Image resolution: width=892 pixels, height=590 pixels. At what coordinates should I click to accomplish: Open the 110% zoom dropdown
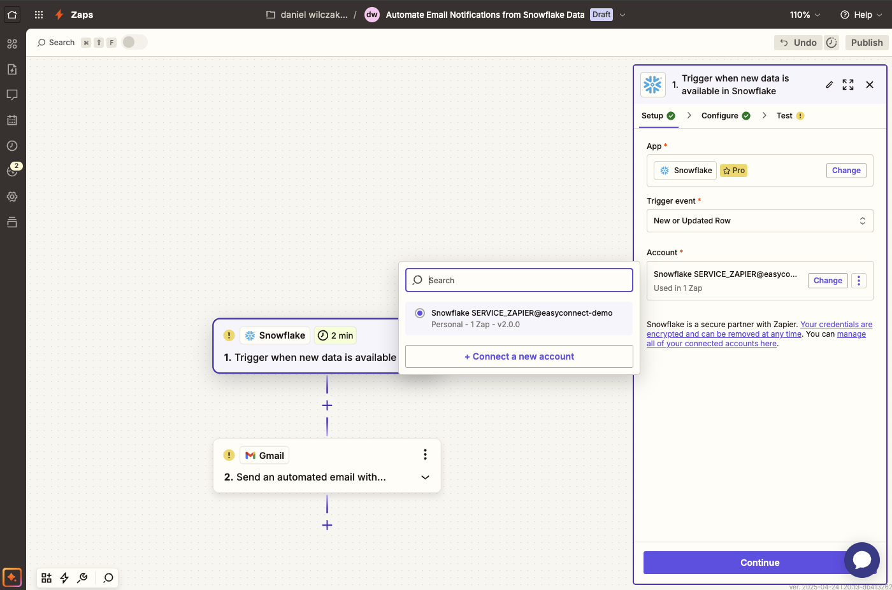(x=805, y=15)
